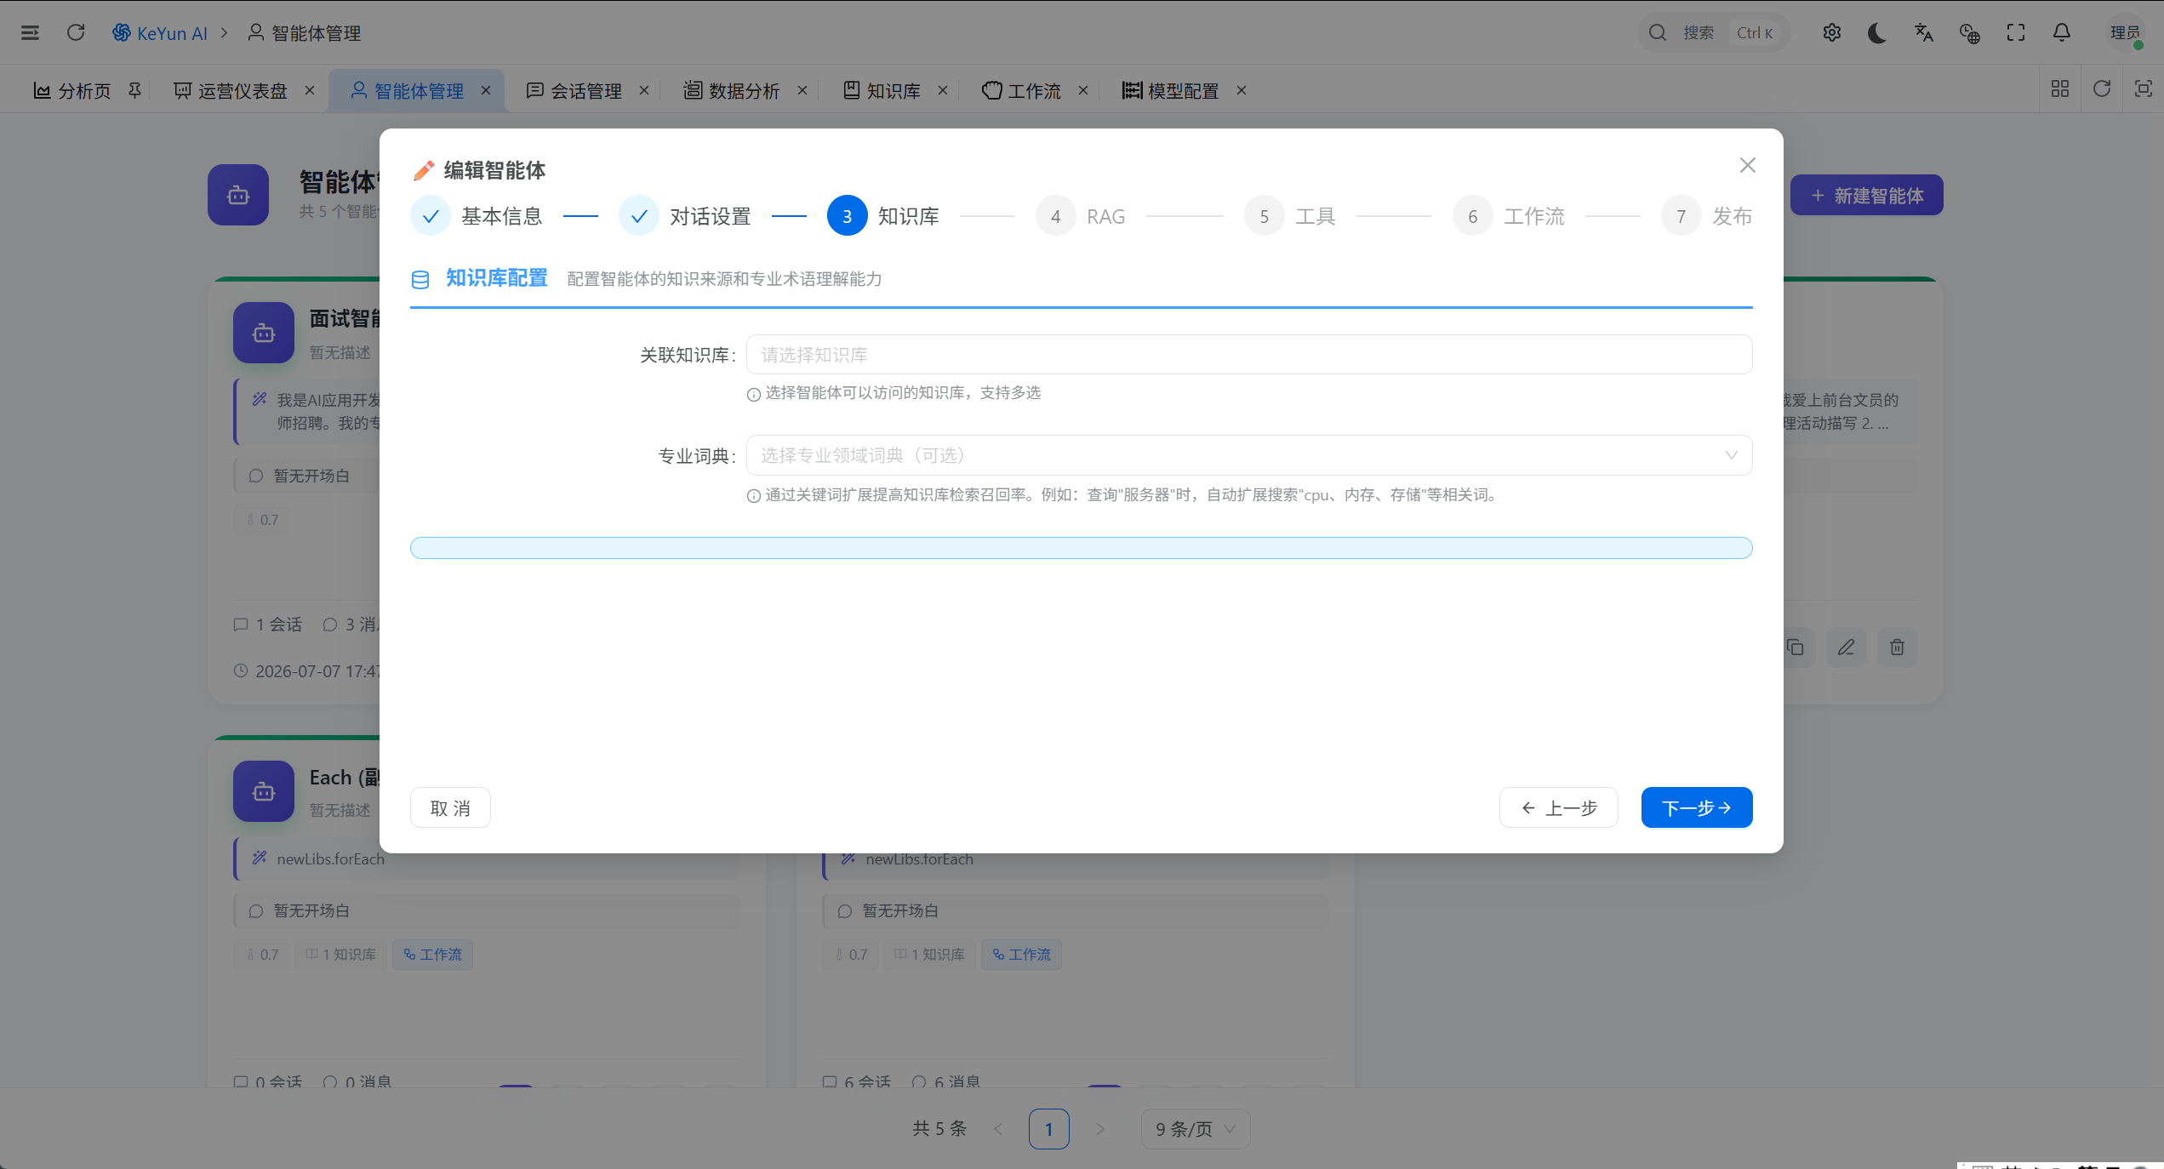Select page 1 in pagination
Viewport: 2164px width, 1169px height.
1048,1129
